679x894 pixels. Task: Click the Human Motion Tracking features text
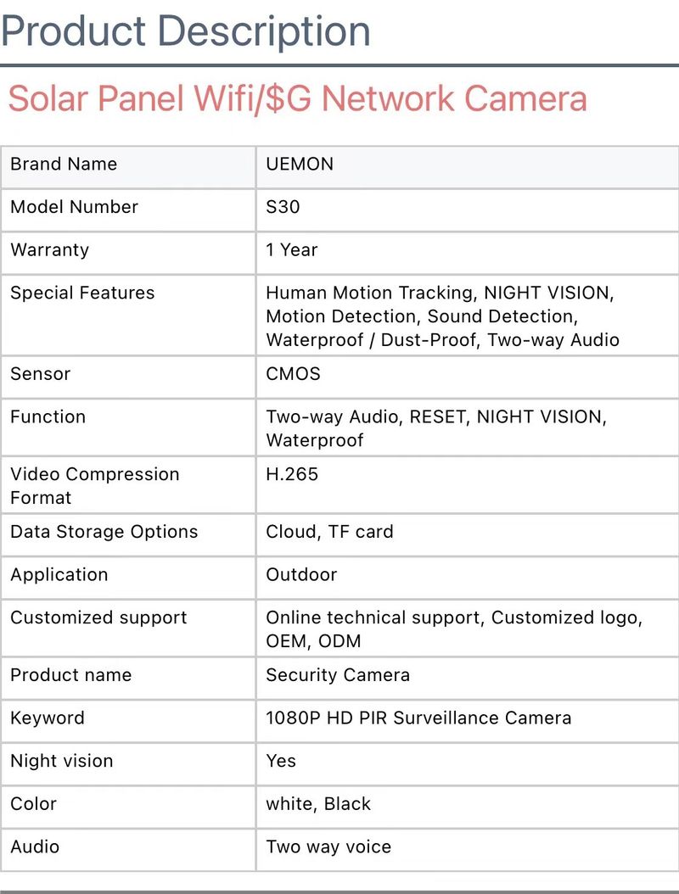tap(369, 293)
